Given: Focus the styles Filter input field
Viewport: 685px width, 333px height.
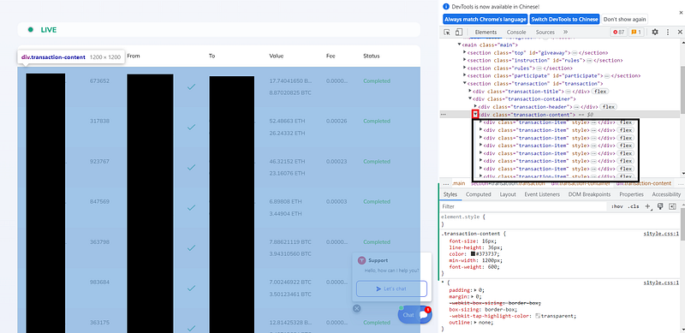Looking at the screenshot, I should pyautogui.click(x=523, y=206).
